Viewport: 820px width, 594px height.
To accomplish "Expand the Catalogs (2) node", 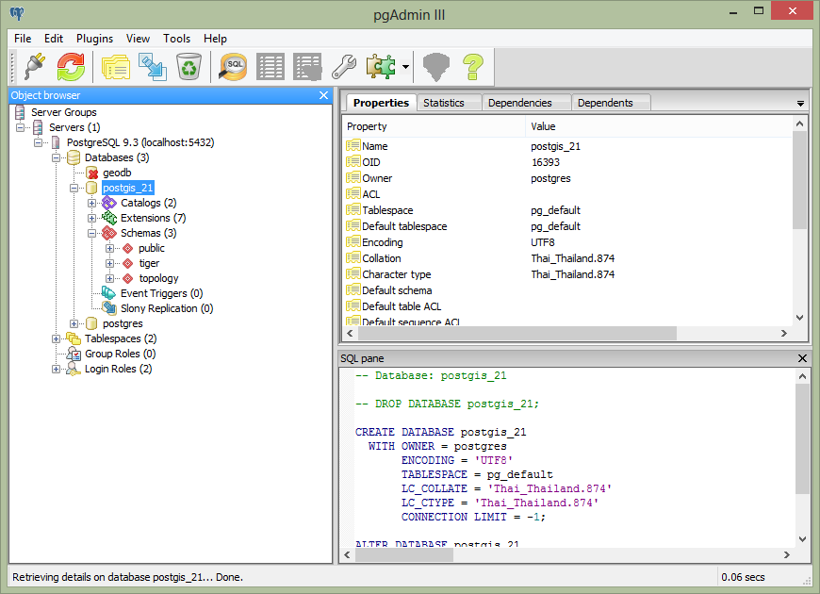I will 92,203.
